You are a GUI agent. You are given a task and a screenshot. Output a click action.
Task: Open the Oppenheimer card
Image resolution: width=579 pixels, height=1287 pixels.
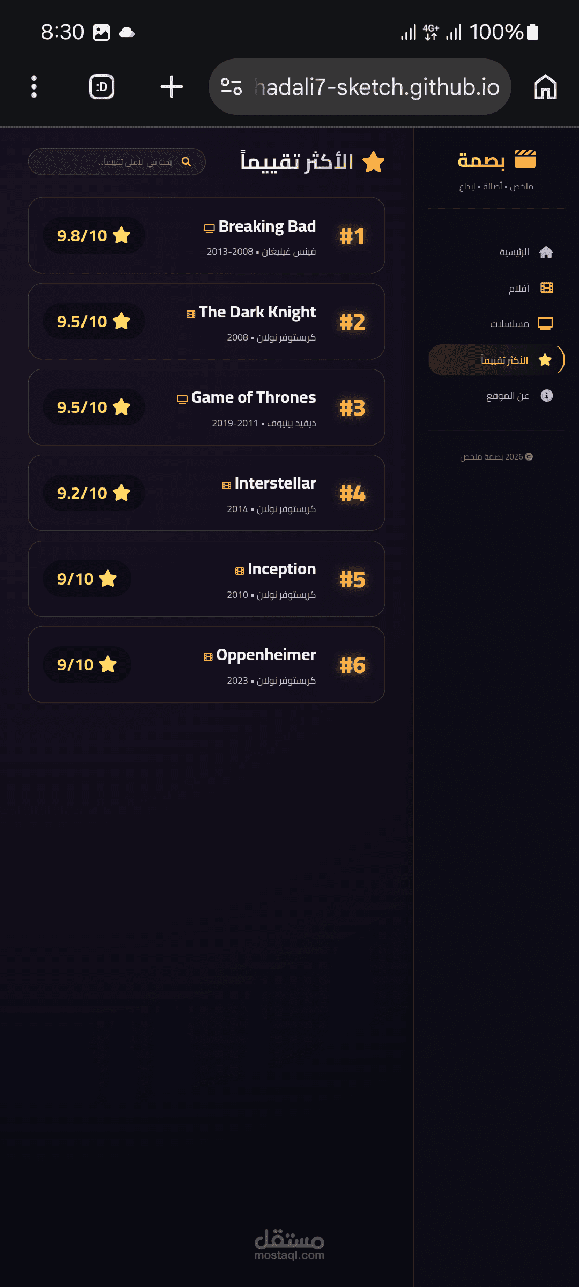(x=206, y=664)
